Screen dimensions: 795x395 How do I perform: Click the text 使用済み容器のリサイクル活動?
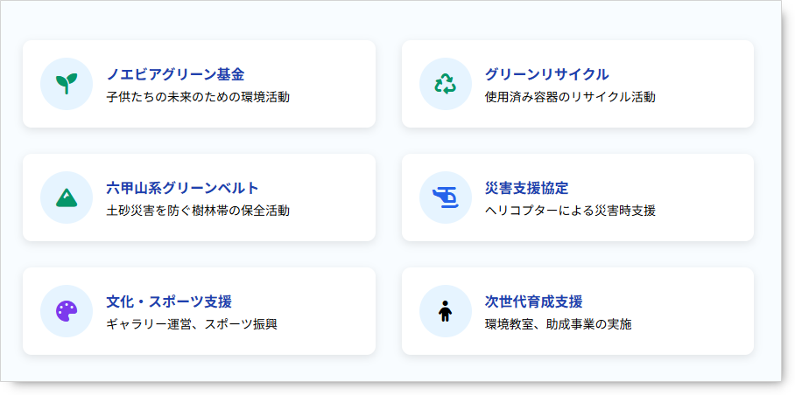tap(570, 97)
